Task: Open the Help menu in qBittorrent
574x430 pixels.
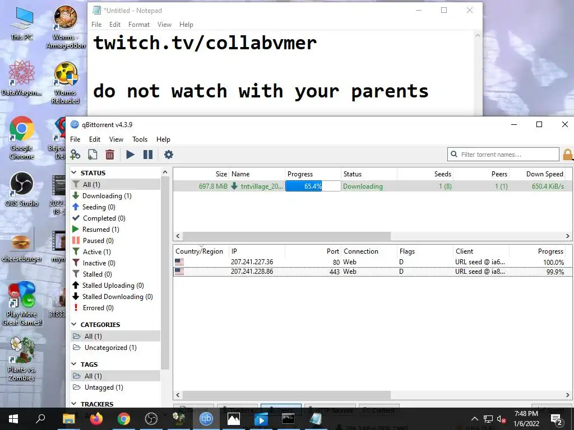Action: coord(163,139)
